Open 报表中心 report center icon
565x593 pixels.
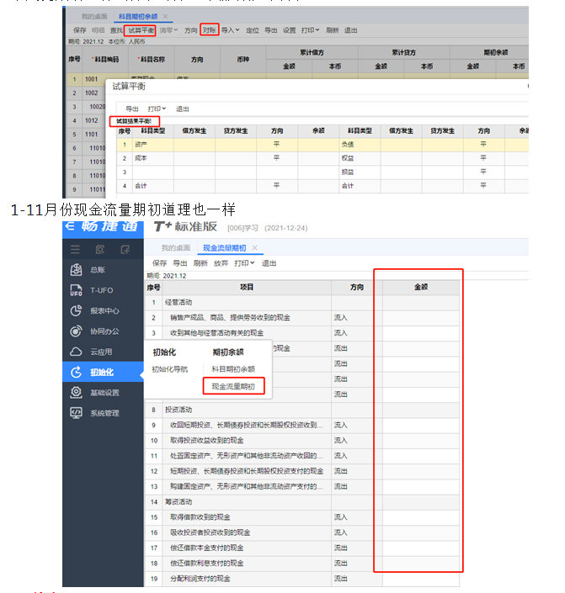point(76,310)
